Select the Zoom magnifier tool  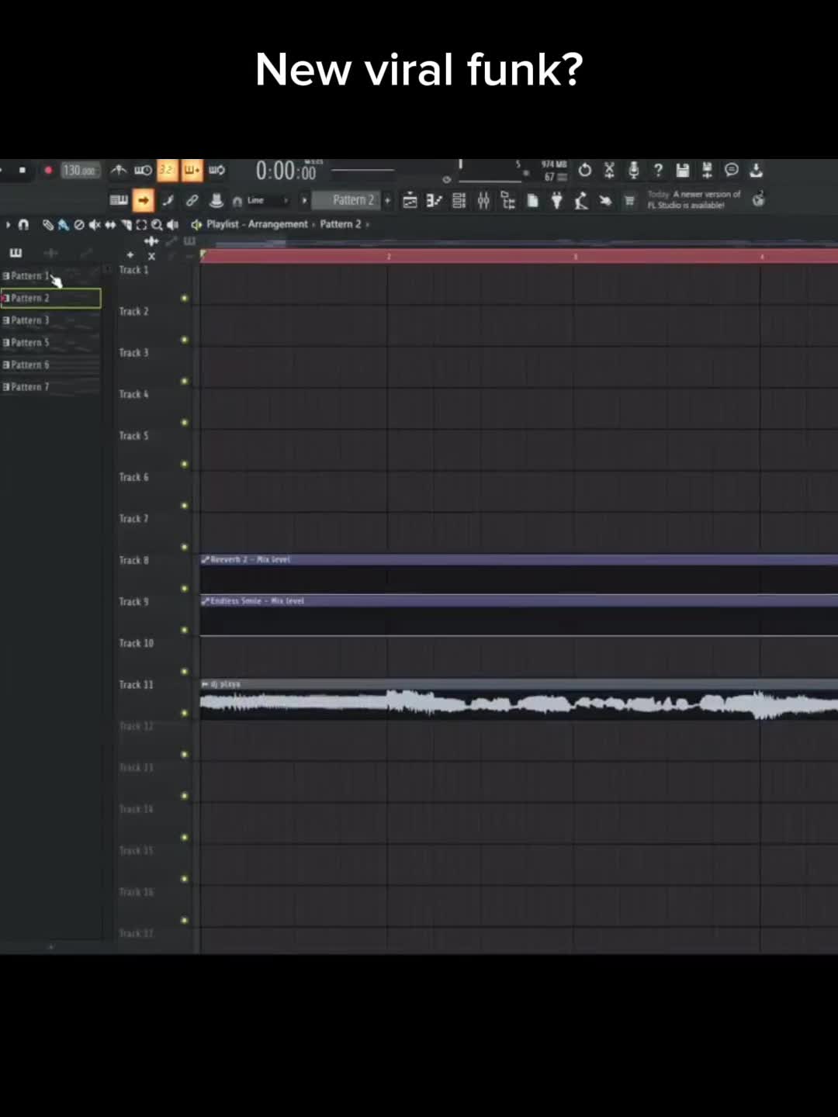[x=157, y=224]
